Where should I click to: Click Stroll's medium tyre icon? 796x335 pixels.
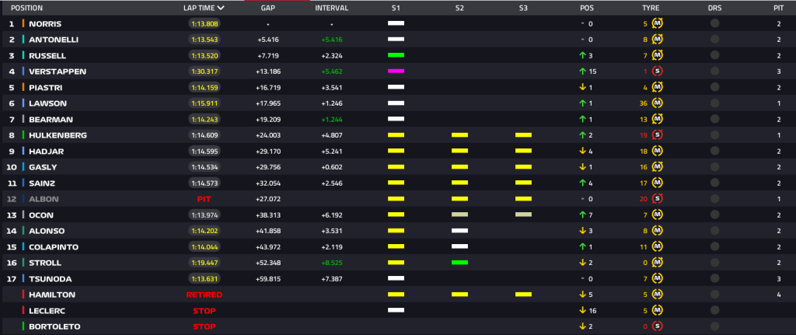click(658, 263)
